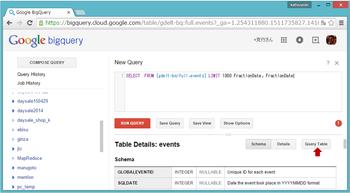Click the +克行さん profile link
This screenshot has height=193, width=350.
[x=263, y=40]
